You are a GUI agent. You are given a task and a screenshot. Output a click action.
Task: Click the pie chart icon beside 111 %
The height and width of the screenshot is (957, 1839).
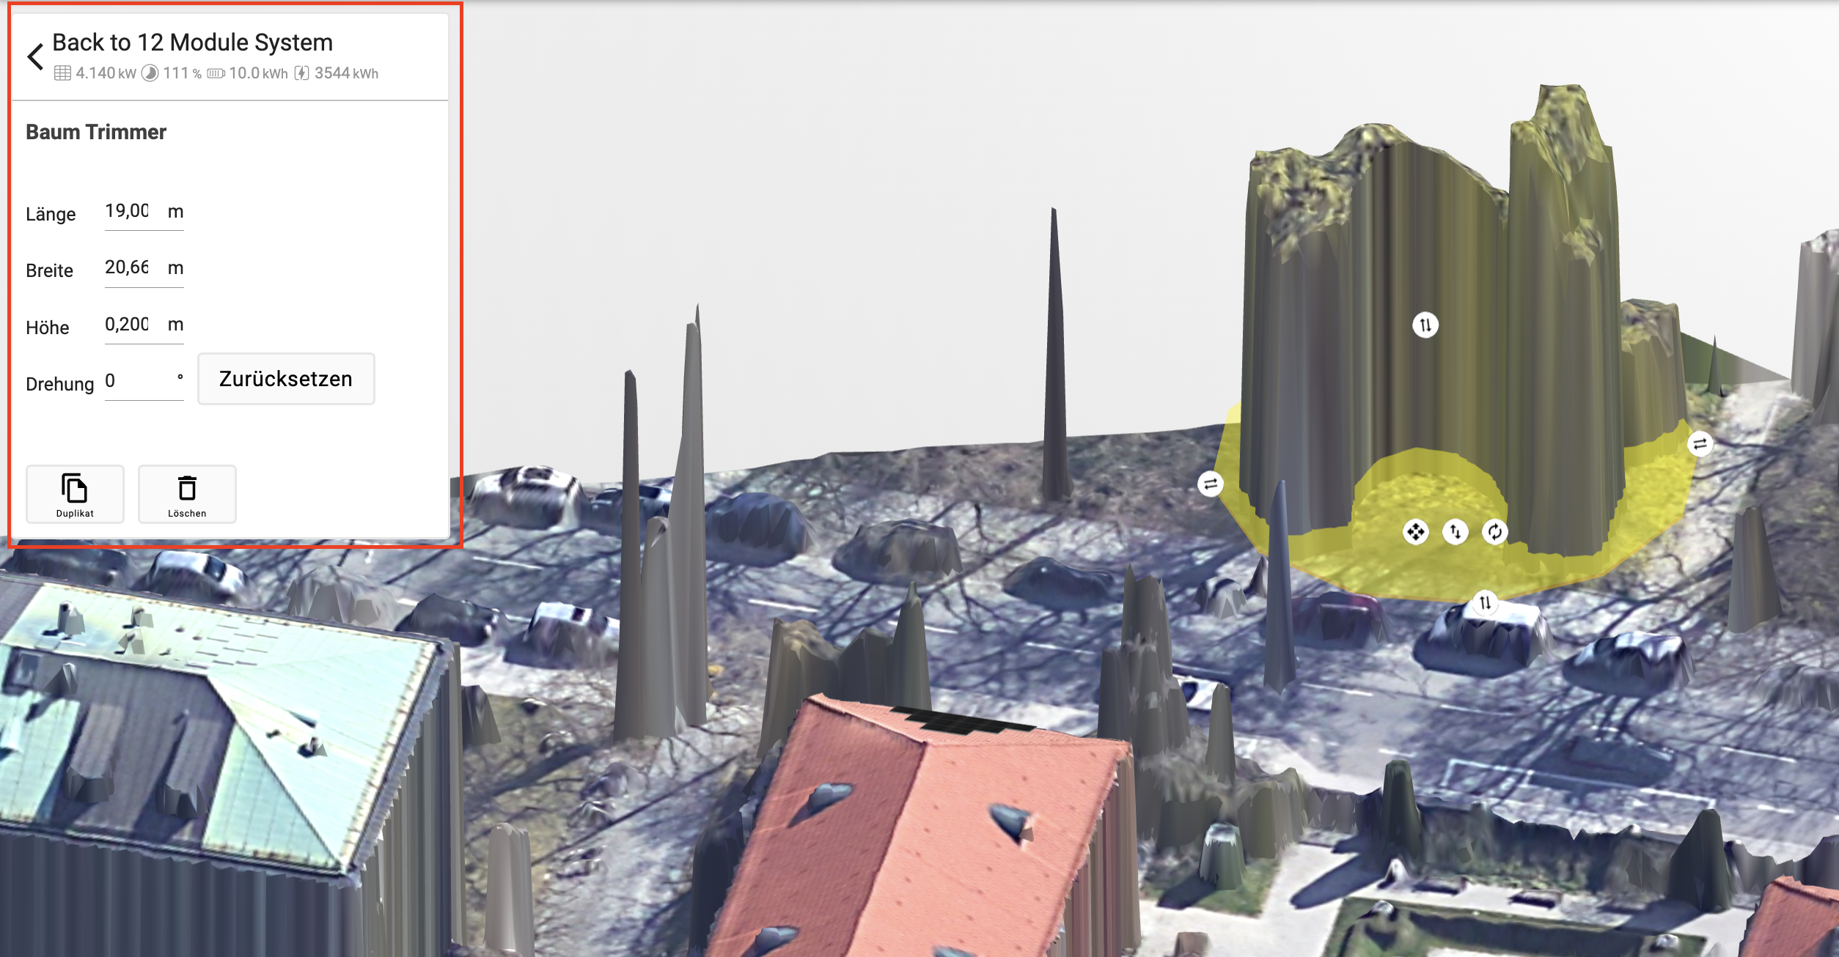150,73
